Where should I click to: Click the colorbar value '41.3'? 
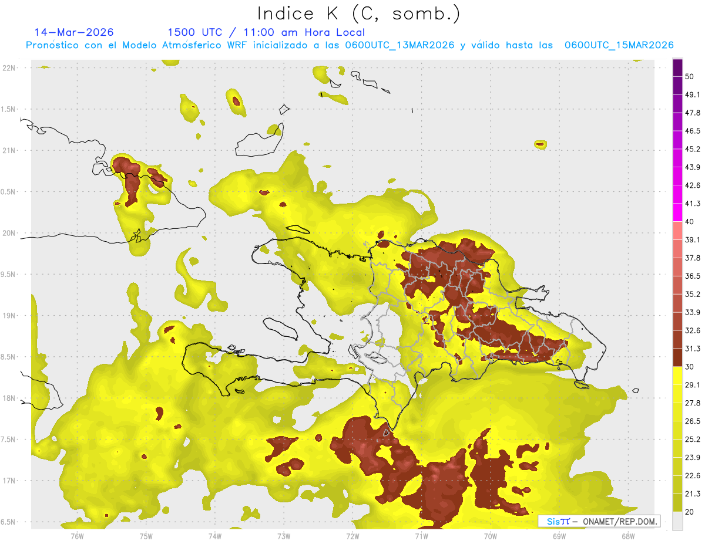[693, 204]
